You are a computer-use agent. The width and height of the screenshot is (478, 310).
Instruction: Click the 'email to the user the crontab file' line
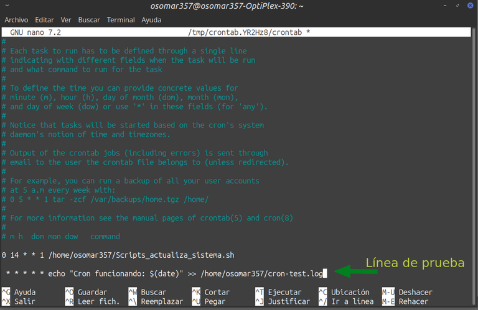pos(145,162)
